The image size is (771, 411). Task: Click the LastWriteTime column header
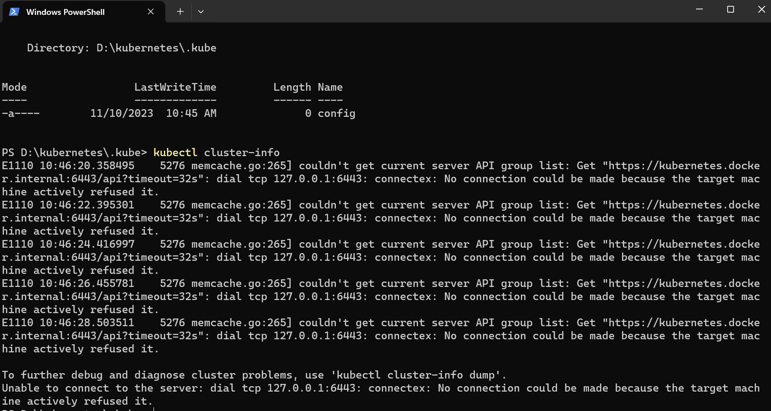tap(175, 87)
